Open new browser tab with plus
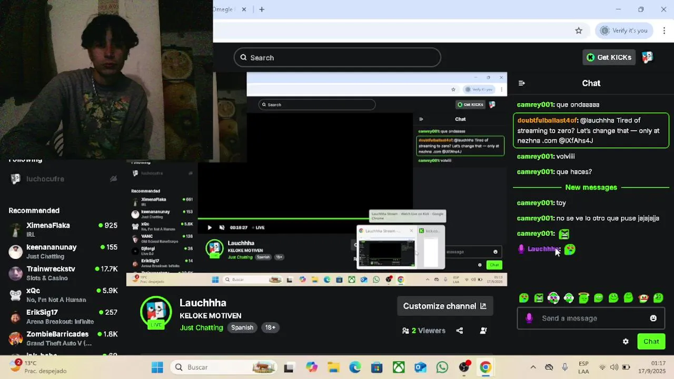 262,9
